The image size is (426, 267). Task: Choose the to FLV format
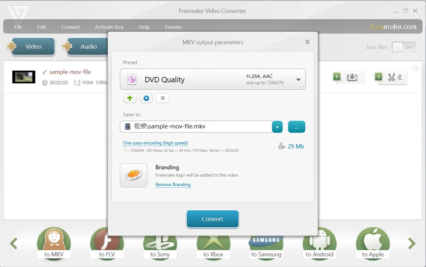click(107, 244)
